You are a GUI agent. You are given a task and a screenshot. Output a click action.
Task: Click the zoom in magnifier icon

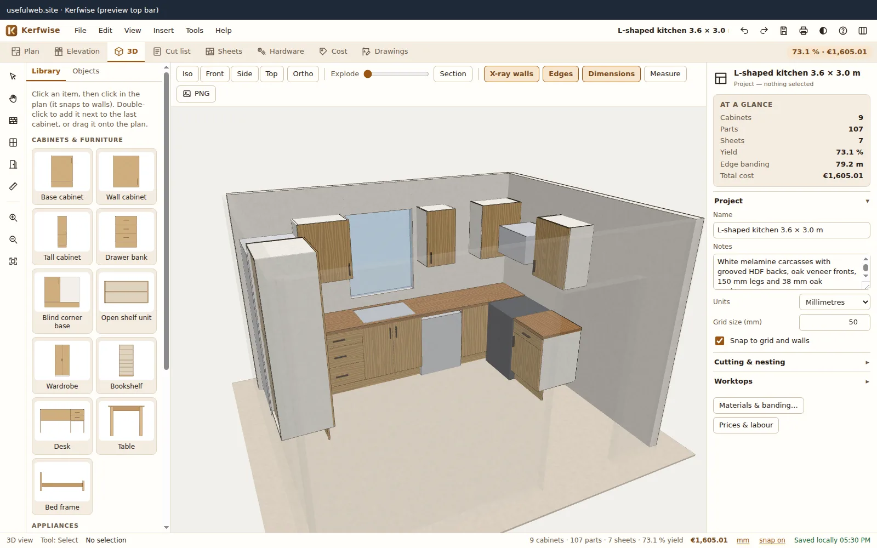click(x=13, y=218)
